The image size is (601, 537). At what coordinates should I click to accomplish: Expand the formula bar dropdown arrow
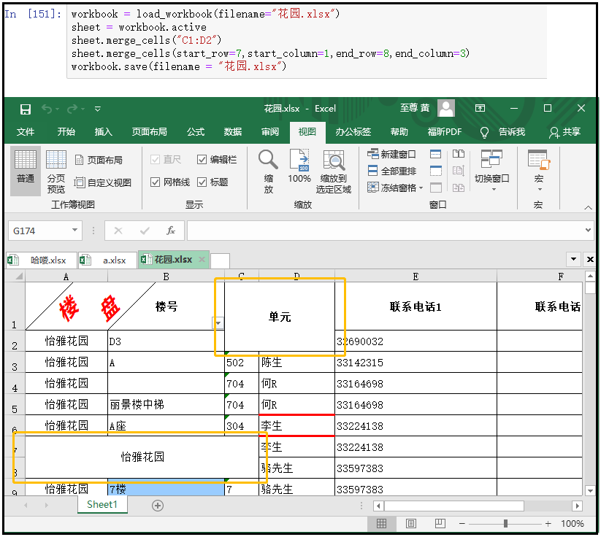588,231
